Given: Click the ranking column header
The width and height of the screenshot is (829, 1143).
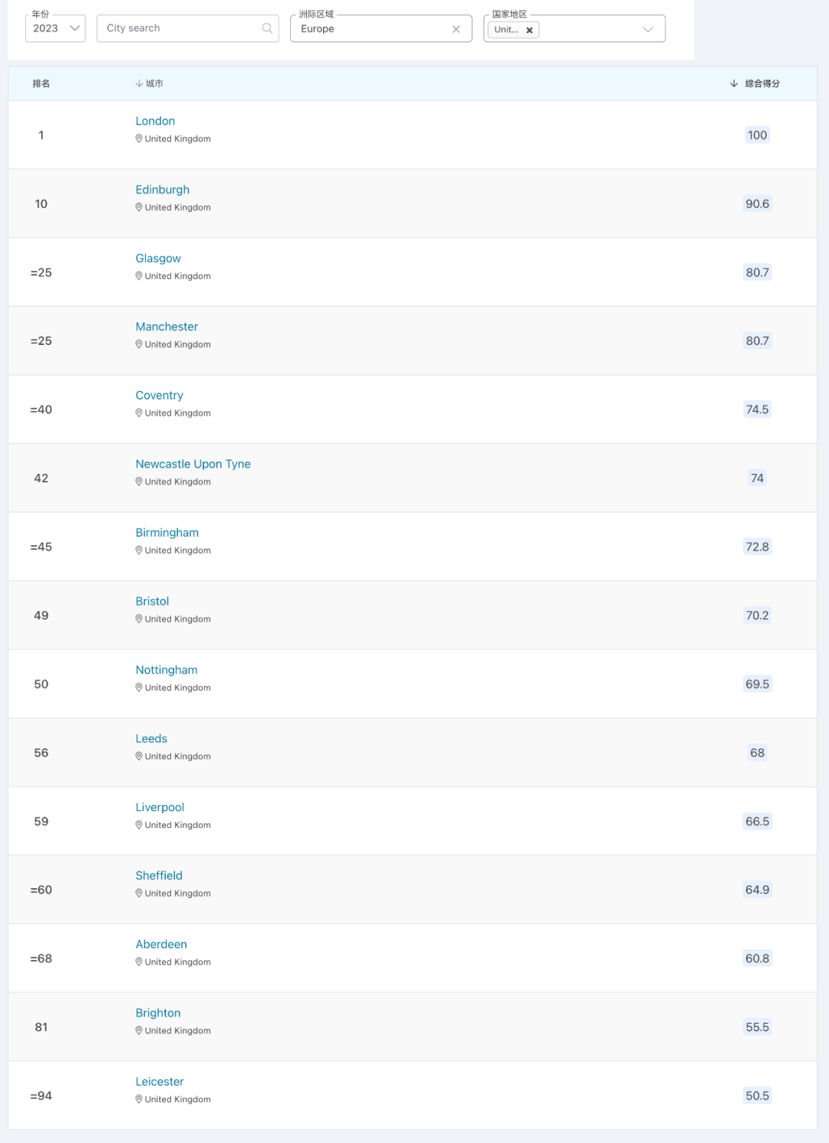Looking at the screenshot, I should [41, 84].
